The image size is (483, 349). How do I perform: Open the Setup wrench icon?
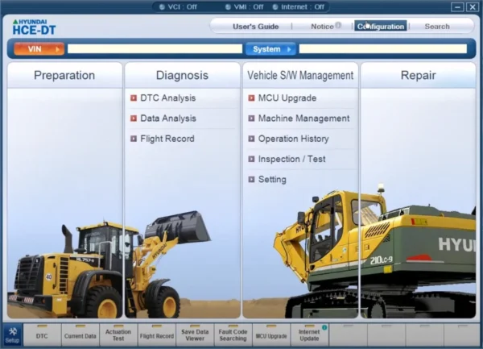[12, 335]
